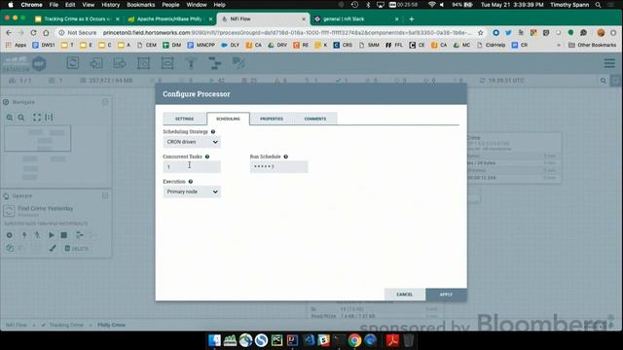Open a new Chrome tab
The height and width of the screenshot is (350, 623).
click(412, 19)
